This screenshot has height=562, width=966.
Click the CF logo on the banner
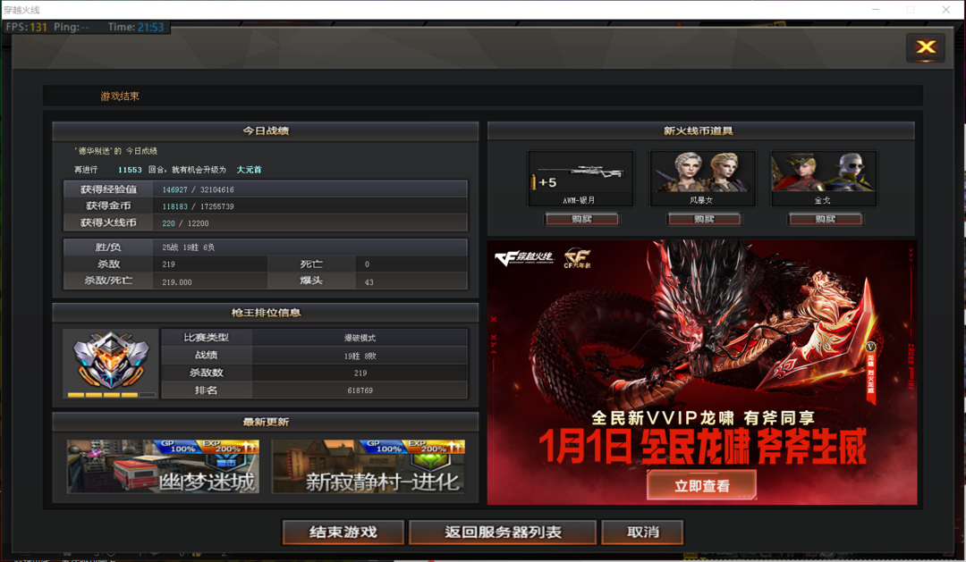point(524,258)
